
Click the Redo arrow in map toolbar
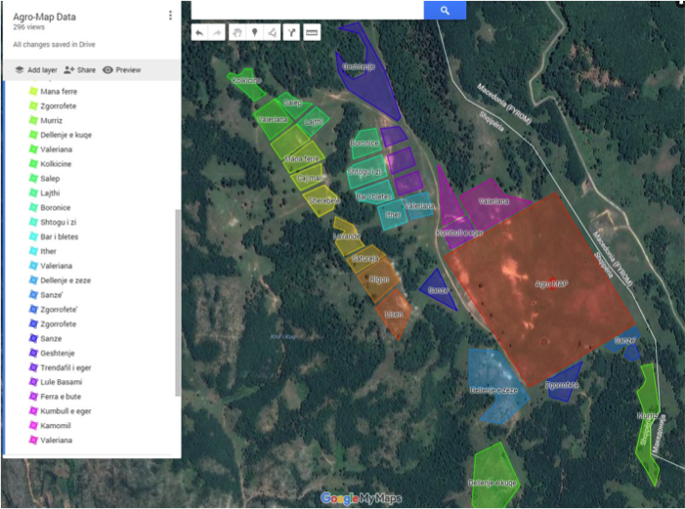pos(217,32)
